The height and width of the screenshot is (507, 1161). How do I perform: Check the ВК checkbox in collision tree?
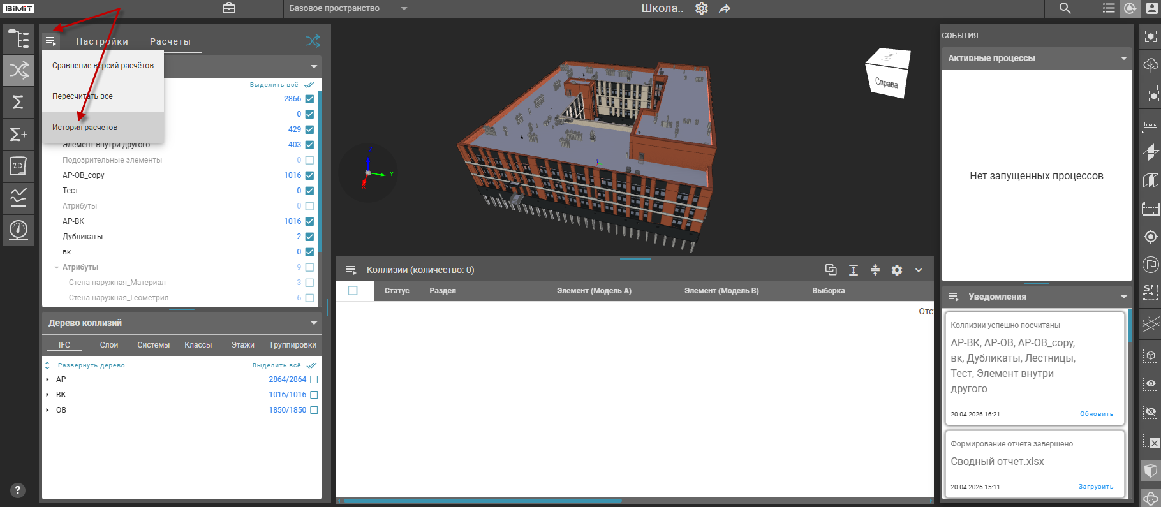pos(314,395)
